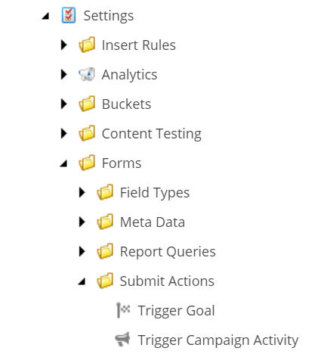Expand the Analytics node arrow
This screenshot has width=333, height=354.
coord(64,74)
